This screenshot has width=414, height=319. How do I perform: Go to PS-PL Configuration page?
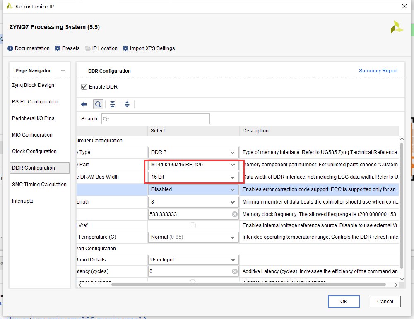[x=35, y=102]
